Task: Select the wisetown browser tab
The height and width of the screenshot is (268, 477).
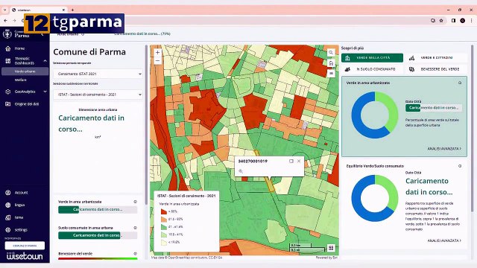Action: (38, 10)
